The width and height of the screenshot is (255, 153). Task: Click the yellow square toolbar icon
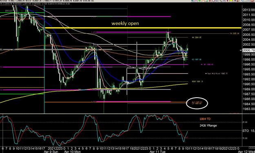(231, 1)
